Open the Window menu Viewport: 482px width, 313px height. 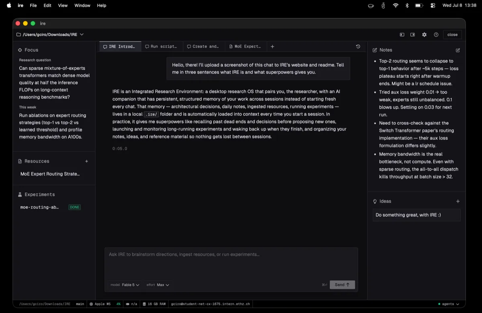click(82, 6)
